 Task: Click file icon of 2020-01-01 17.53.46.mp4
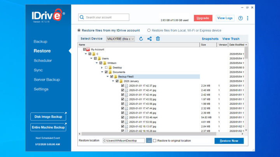tap(126, 117)
